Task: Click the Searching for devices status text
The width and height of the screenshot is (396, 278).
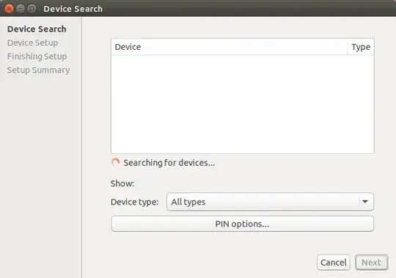Action: tap(169, 163)
